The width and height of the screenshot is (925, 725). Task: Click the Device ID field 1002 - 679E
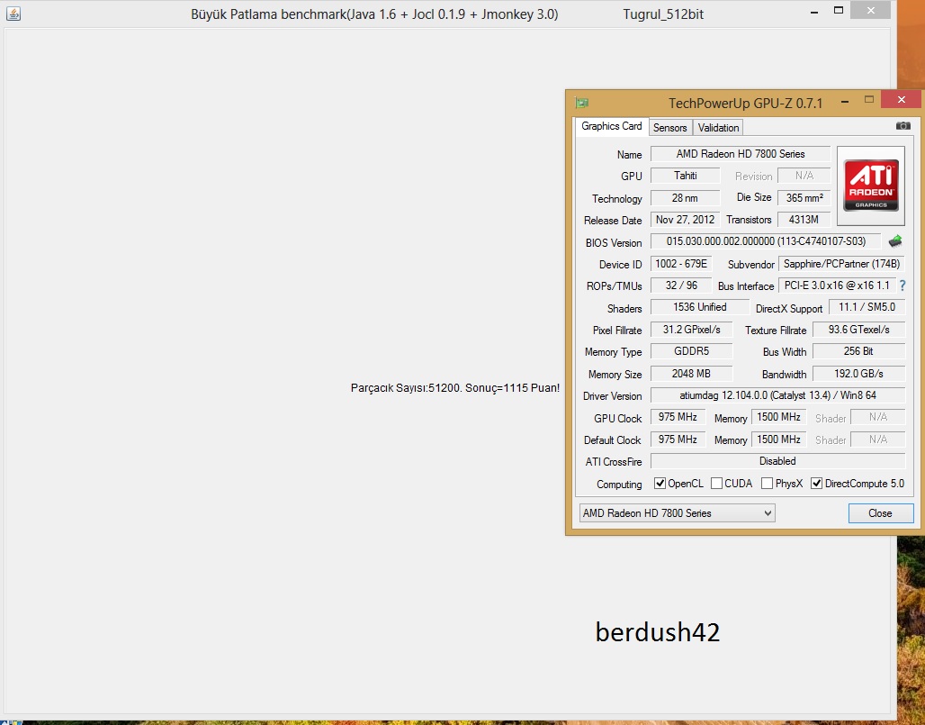point(681,264)
